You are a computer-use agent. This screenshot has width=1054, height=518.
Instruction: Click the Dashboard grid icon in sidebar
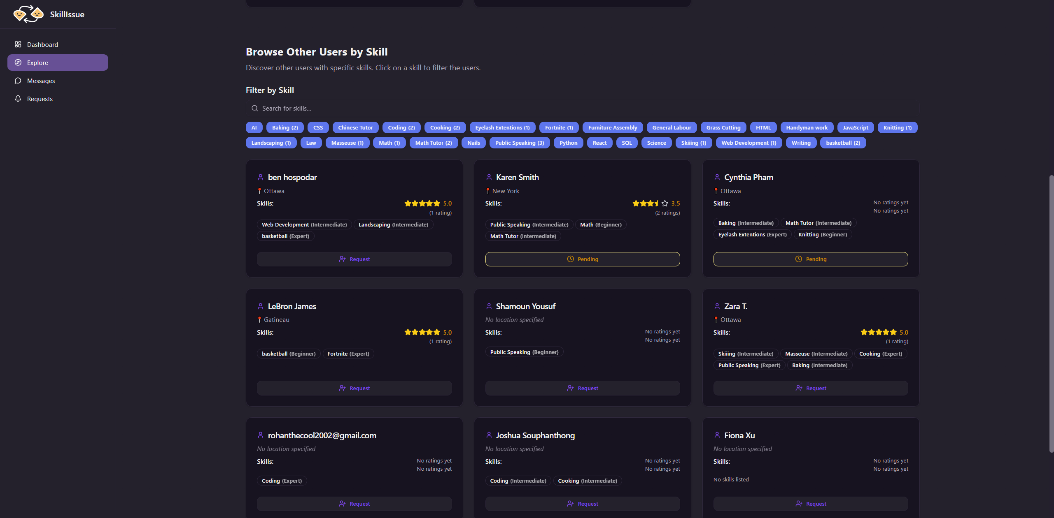coord(18,44)
